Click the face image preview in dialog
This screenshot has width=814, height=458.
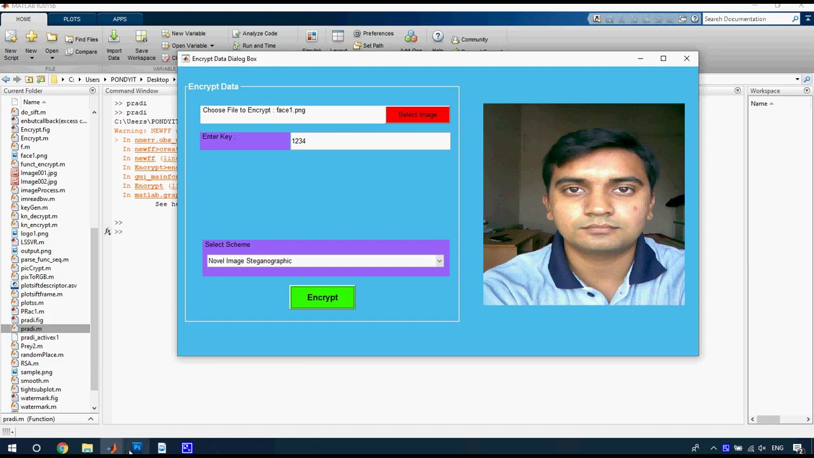tap(584, 204)
